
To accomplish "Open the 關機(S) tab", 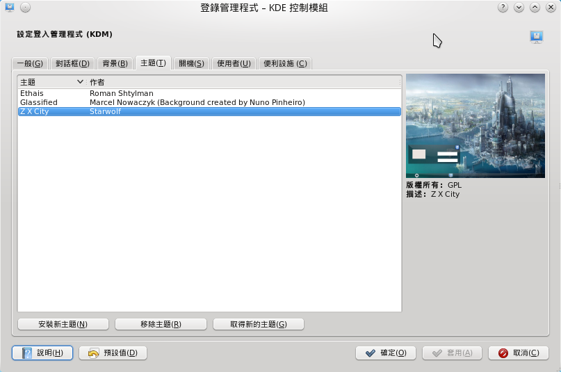I will [191, 63].
